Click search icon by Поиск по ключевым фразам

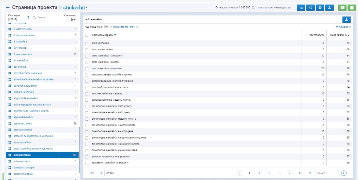point(253,7)
